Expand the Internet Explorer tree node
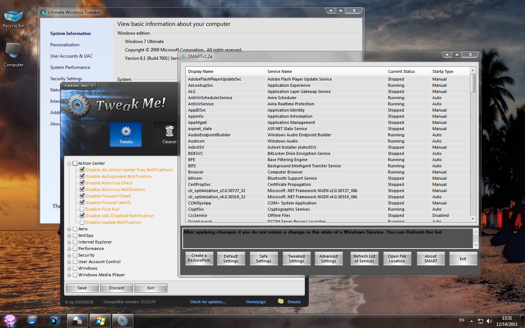The width and height of the screenshot is (525, 328). coord(69,242)
